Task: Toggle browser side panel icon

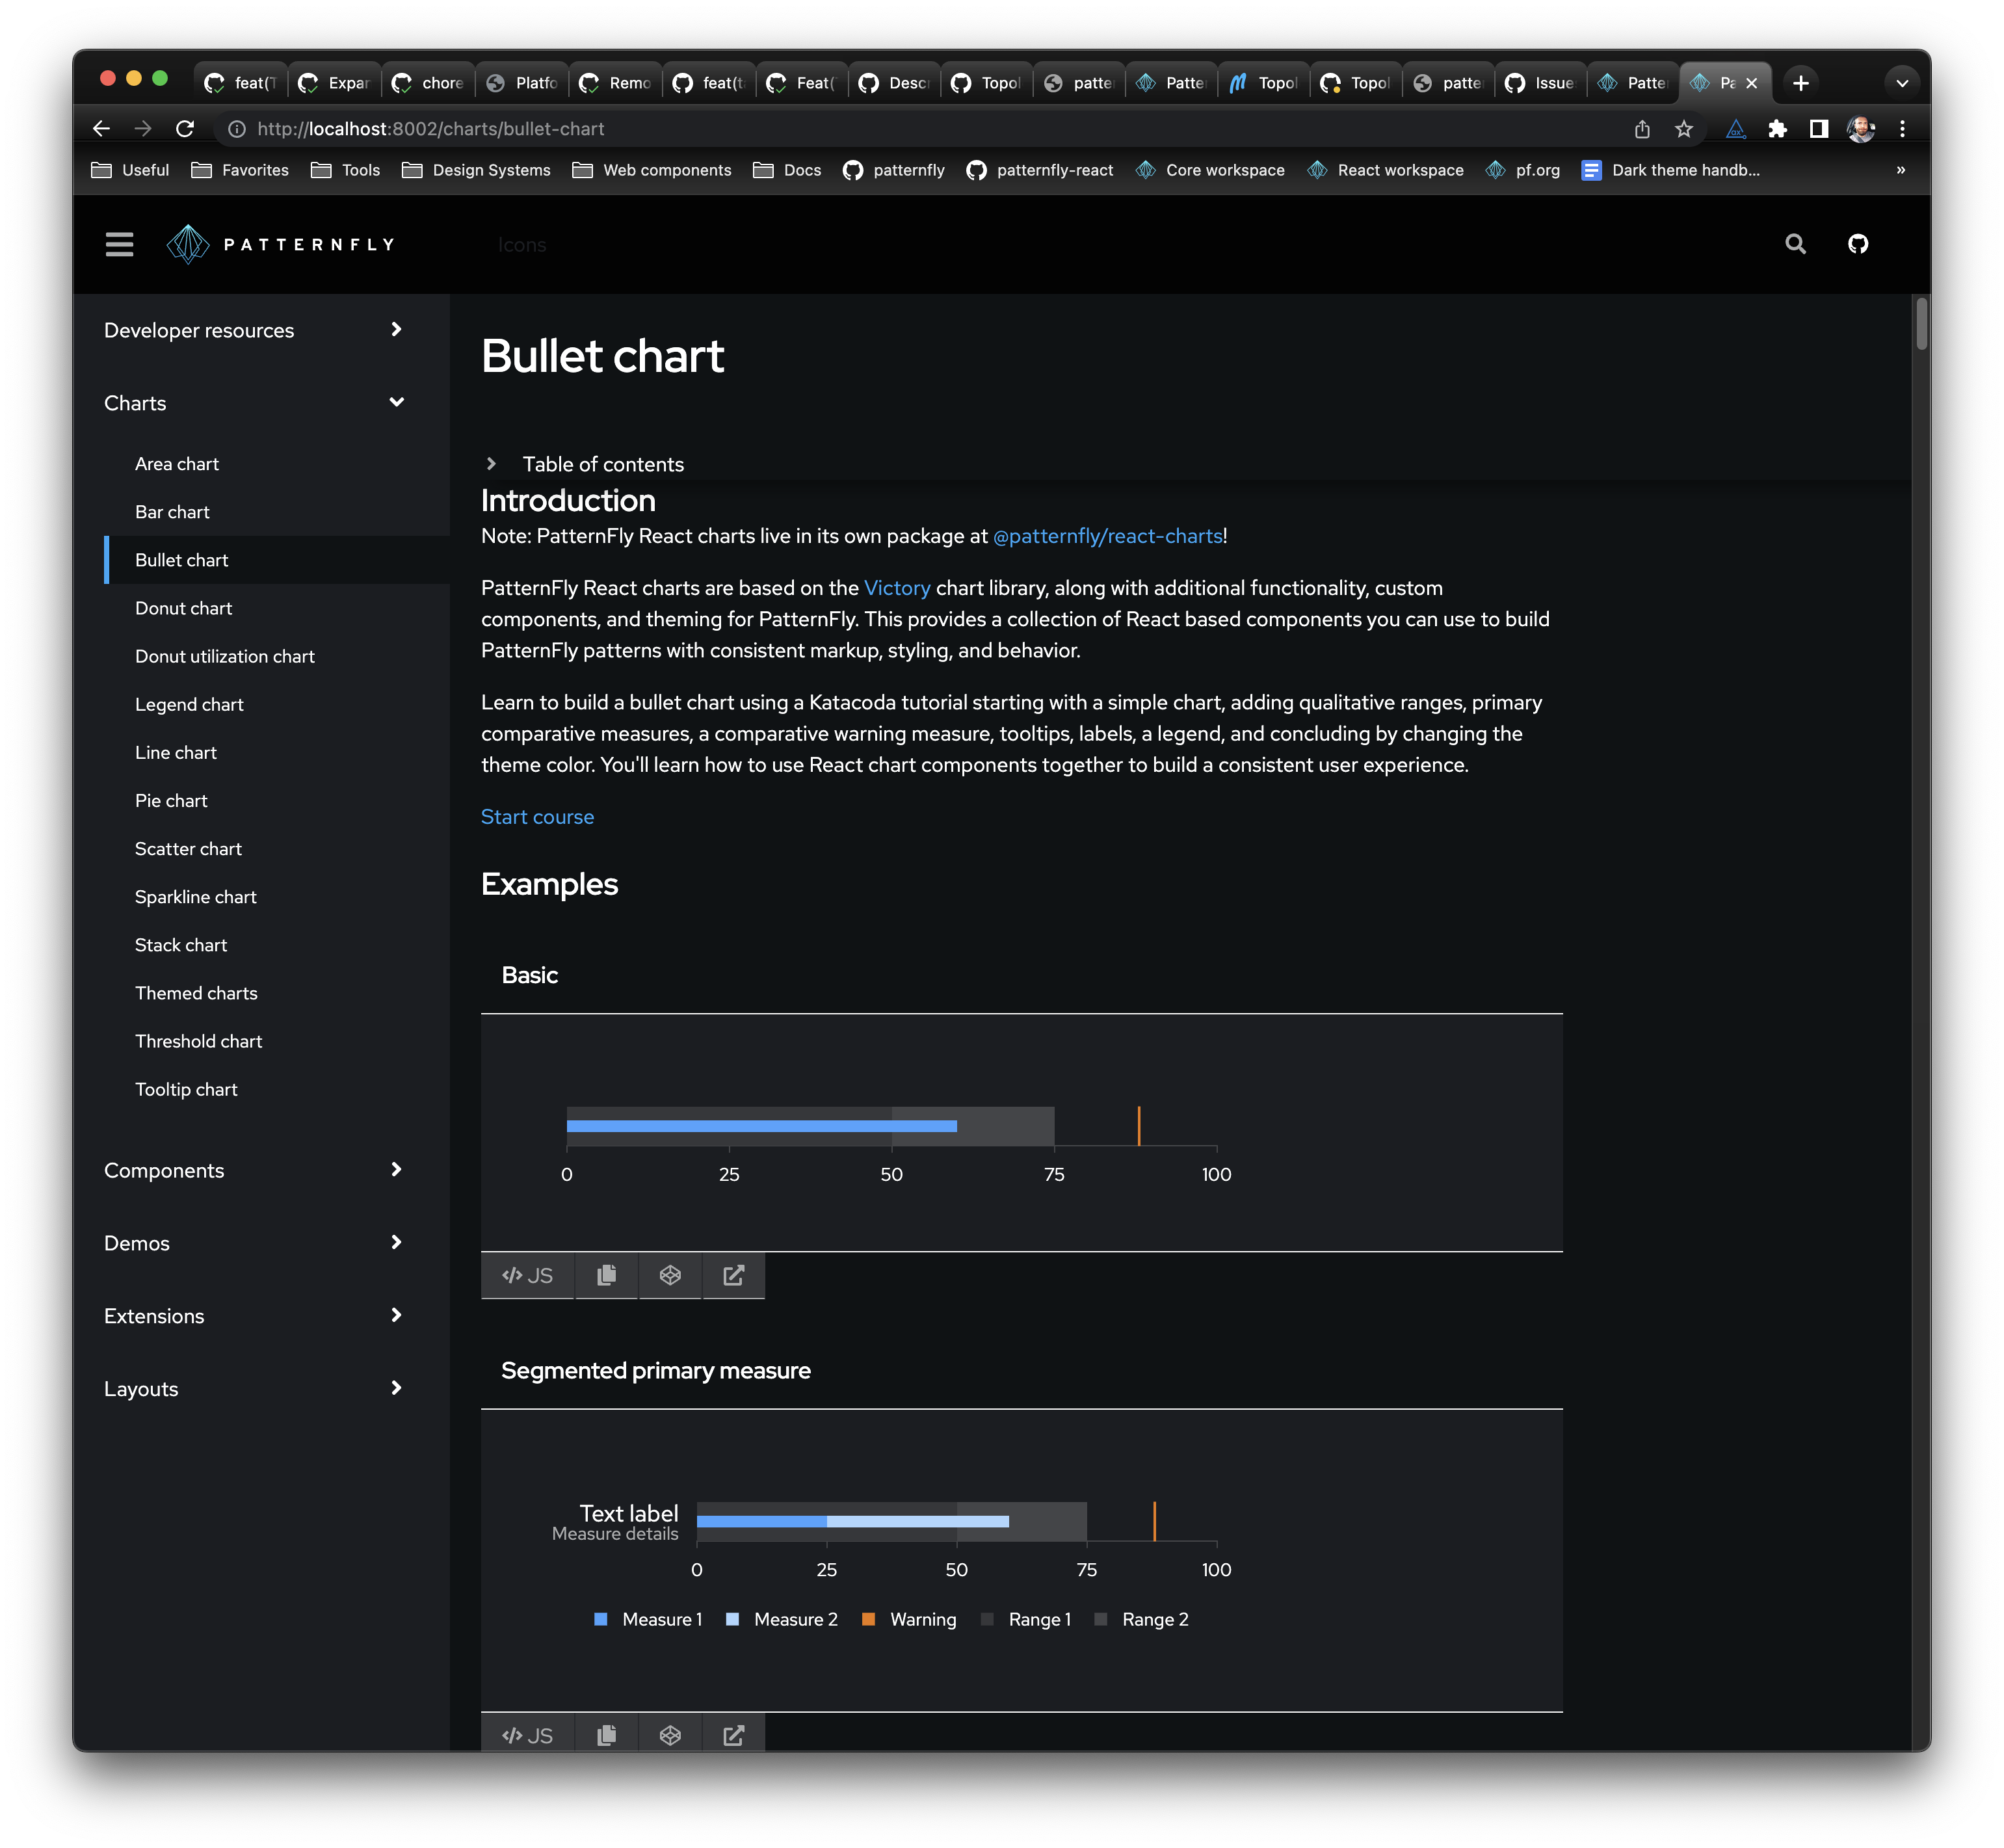Action: [1819, 129]
